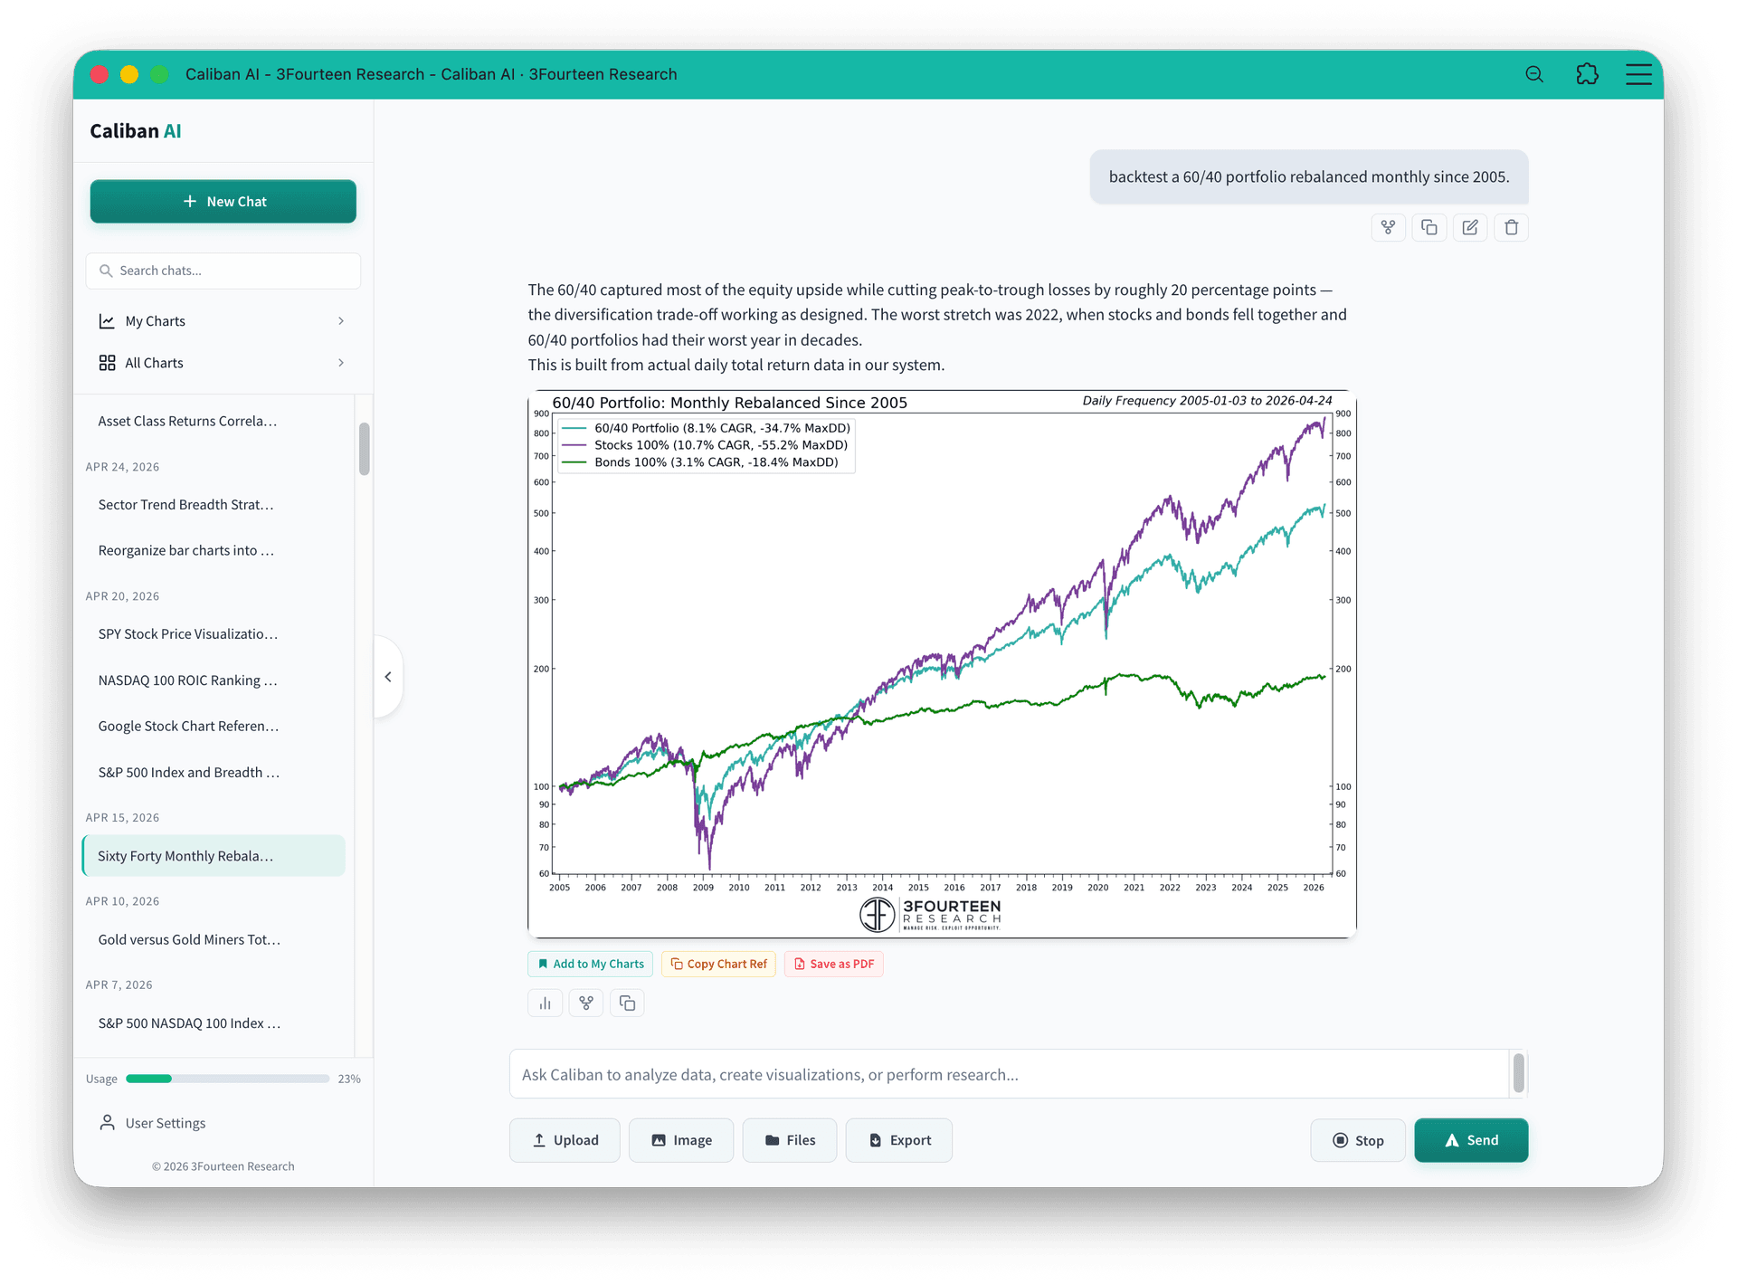The width and height of the screenshot is (1737, 1284).
Task: Click Copy Chart Ref
Action: 718,964
